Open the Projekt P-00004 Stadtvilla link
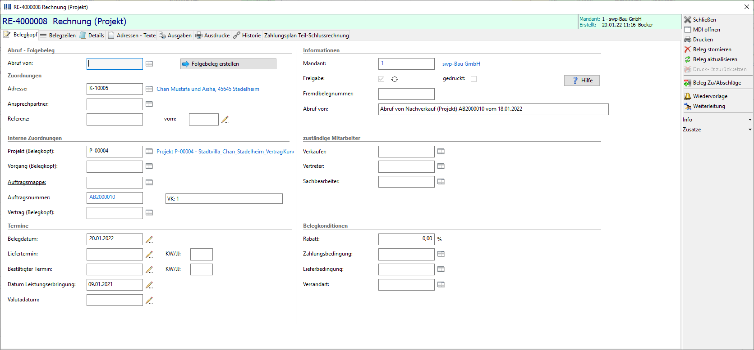The image size is (754, 350). (x=225, y=152)
